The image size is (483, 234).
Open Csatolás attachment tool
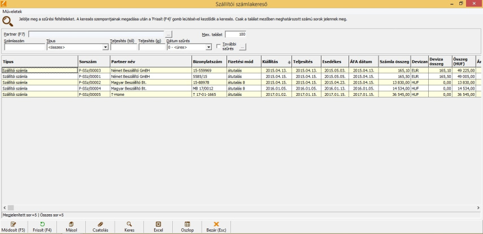coord(100,224)
